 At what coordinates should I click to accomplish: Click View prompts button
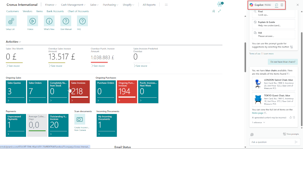291,134
